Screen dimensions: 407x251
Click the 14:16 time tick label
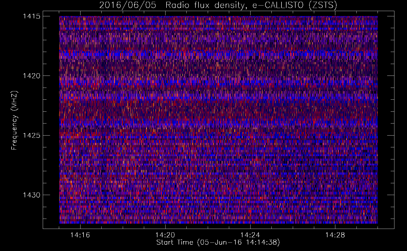pyautogui.click(x=80, y=235)
